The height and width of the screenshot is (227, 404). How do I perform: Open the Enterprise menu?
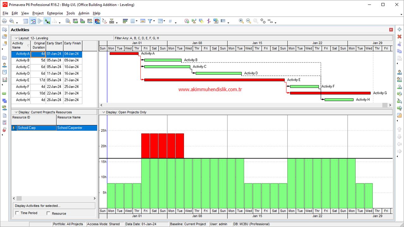pos(55,13)
